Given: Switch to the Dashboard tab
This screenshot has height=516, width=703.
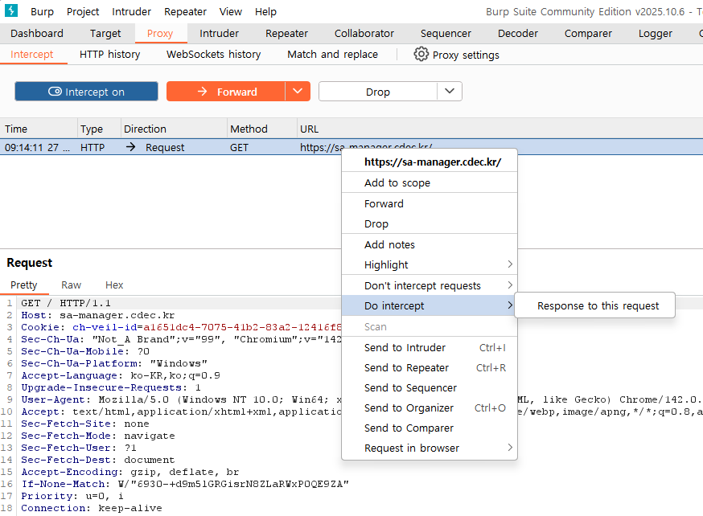Looking at the screenshot, I should tap(37, 34).
